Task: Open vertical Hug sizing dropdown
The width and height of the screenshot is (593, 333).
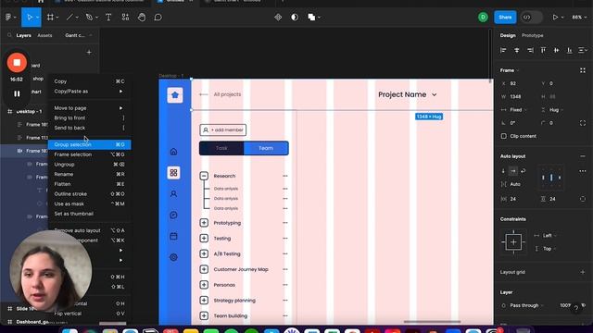Action: click(x=557, y=110)
